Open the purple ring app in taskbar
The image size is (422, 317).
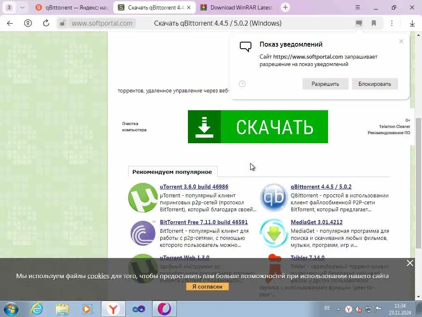click(164, 309)
